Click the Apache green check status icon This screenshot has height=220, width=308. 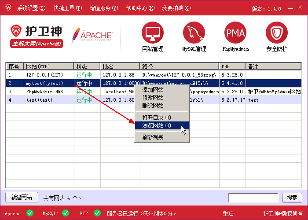point(30,213)
